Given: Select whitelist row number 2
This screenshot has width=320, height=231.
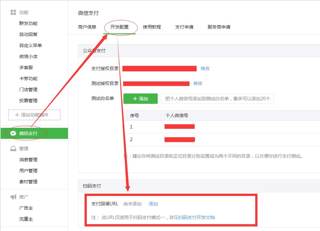Looking at the screenshot, I should [222, 140].
